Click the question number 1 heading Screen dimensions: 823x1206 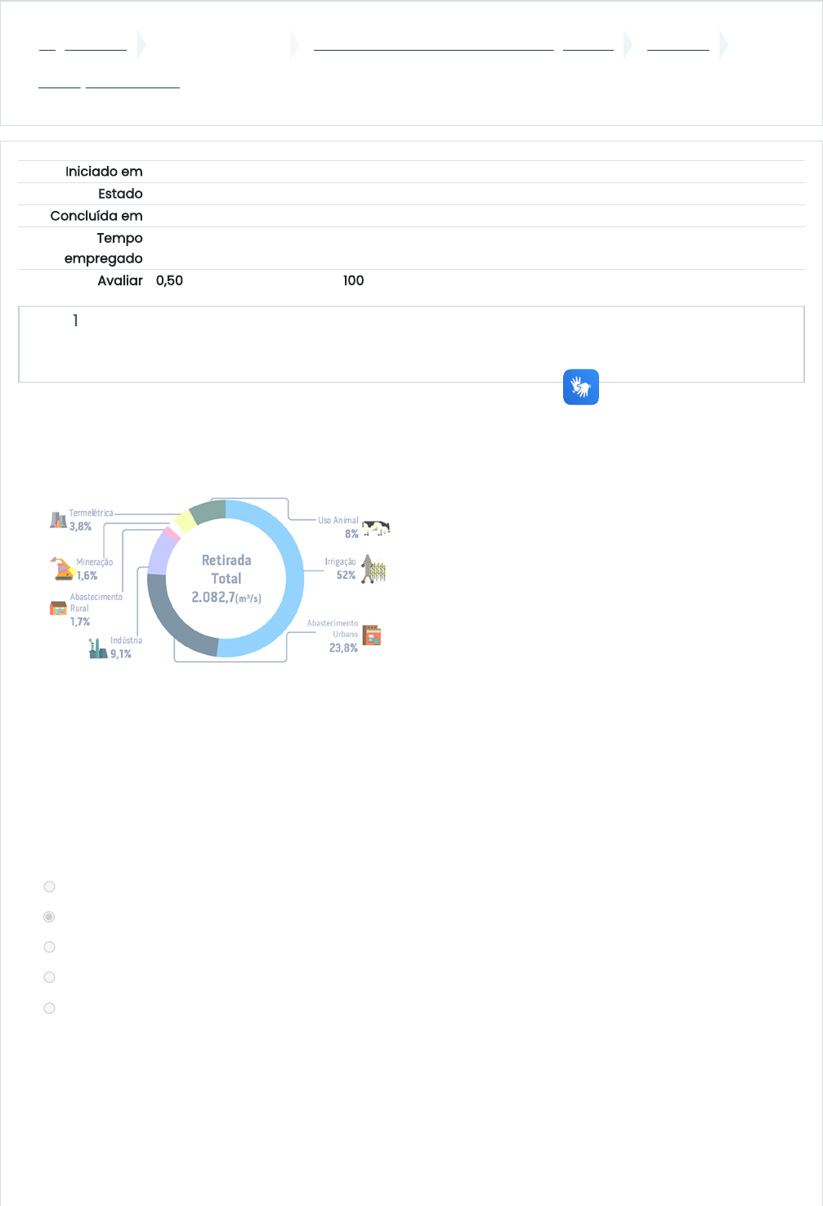tap(75, 321)
